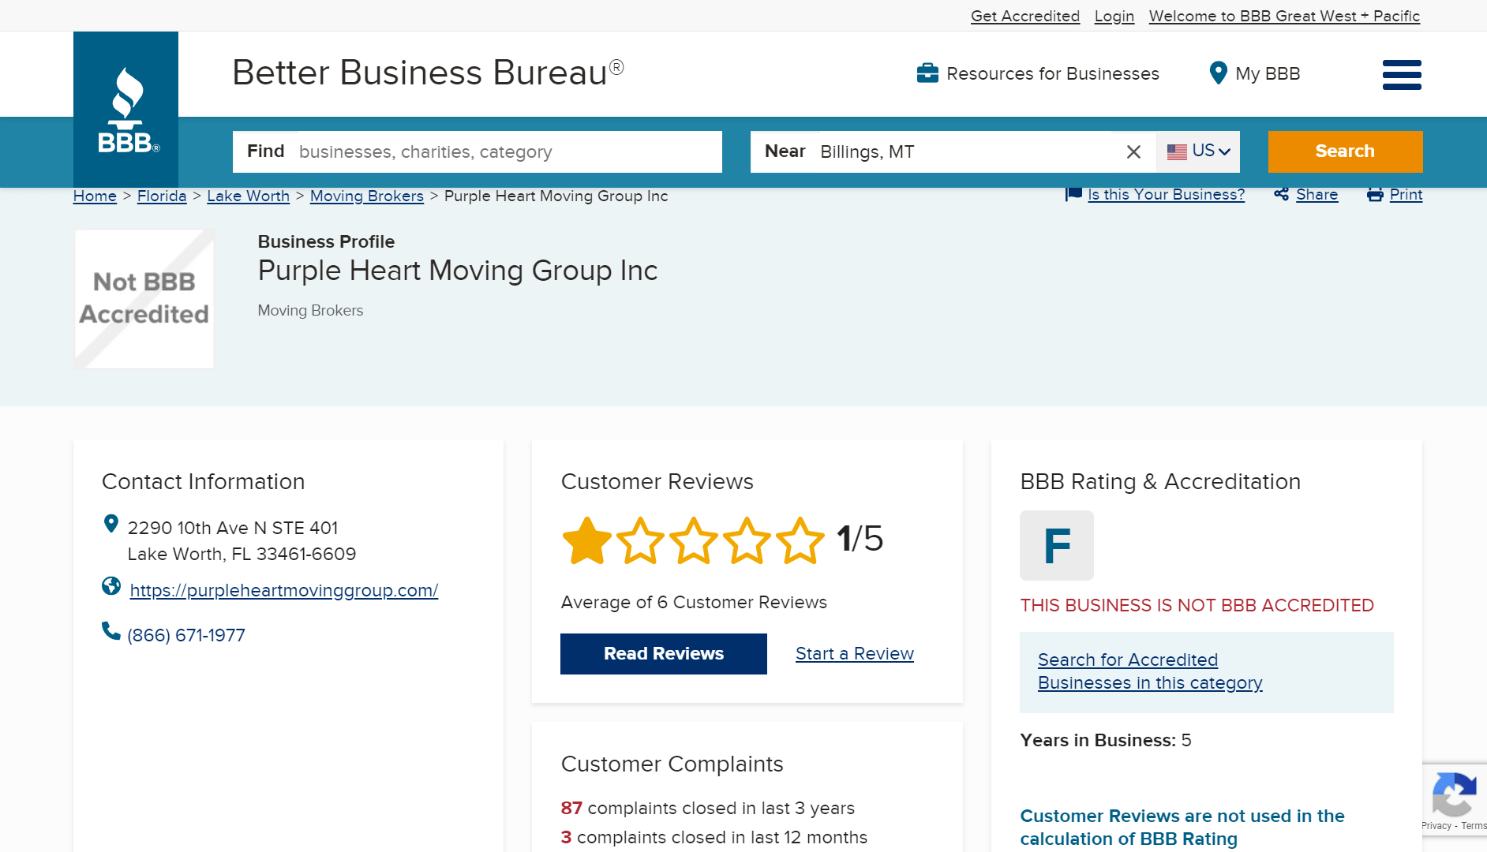Open the Login top menu link

(x=1114, y=17)
